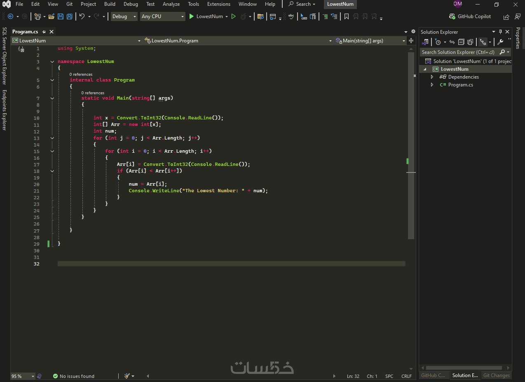Click the Save All icon
This screenshot has height=382, width=525.
(x=70, y=16)
